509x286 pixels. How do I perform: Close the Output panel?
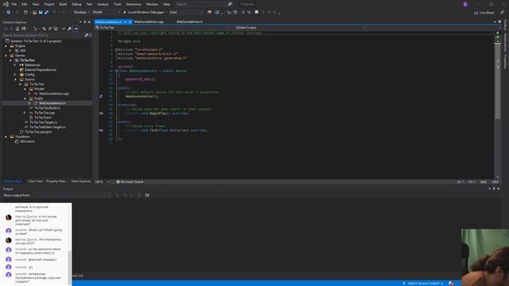499,188
